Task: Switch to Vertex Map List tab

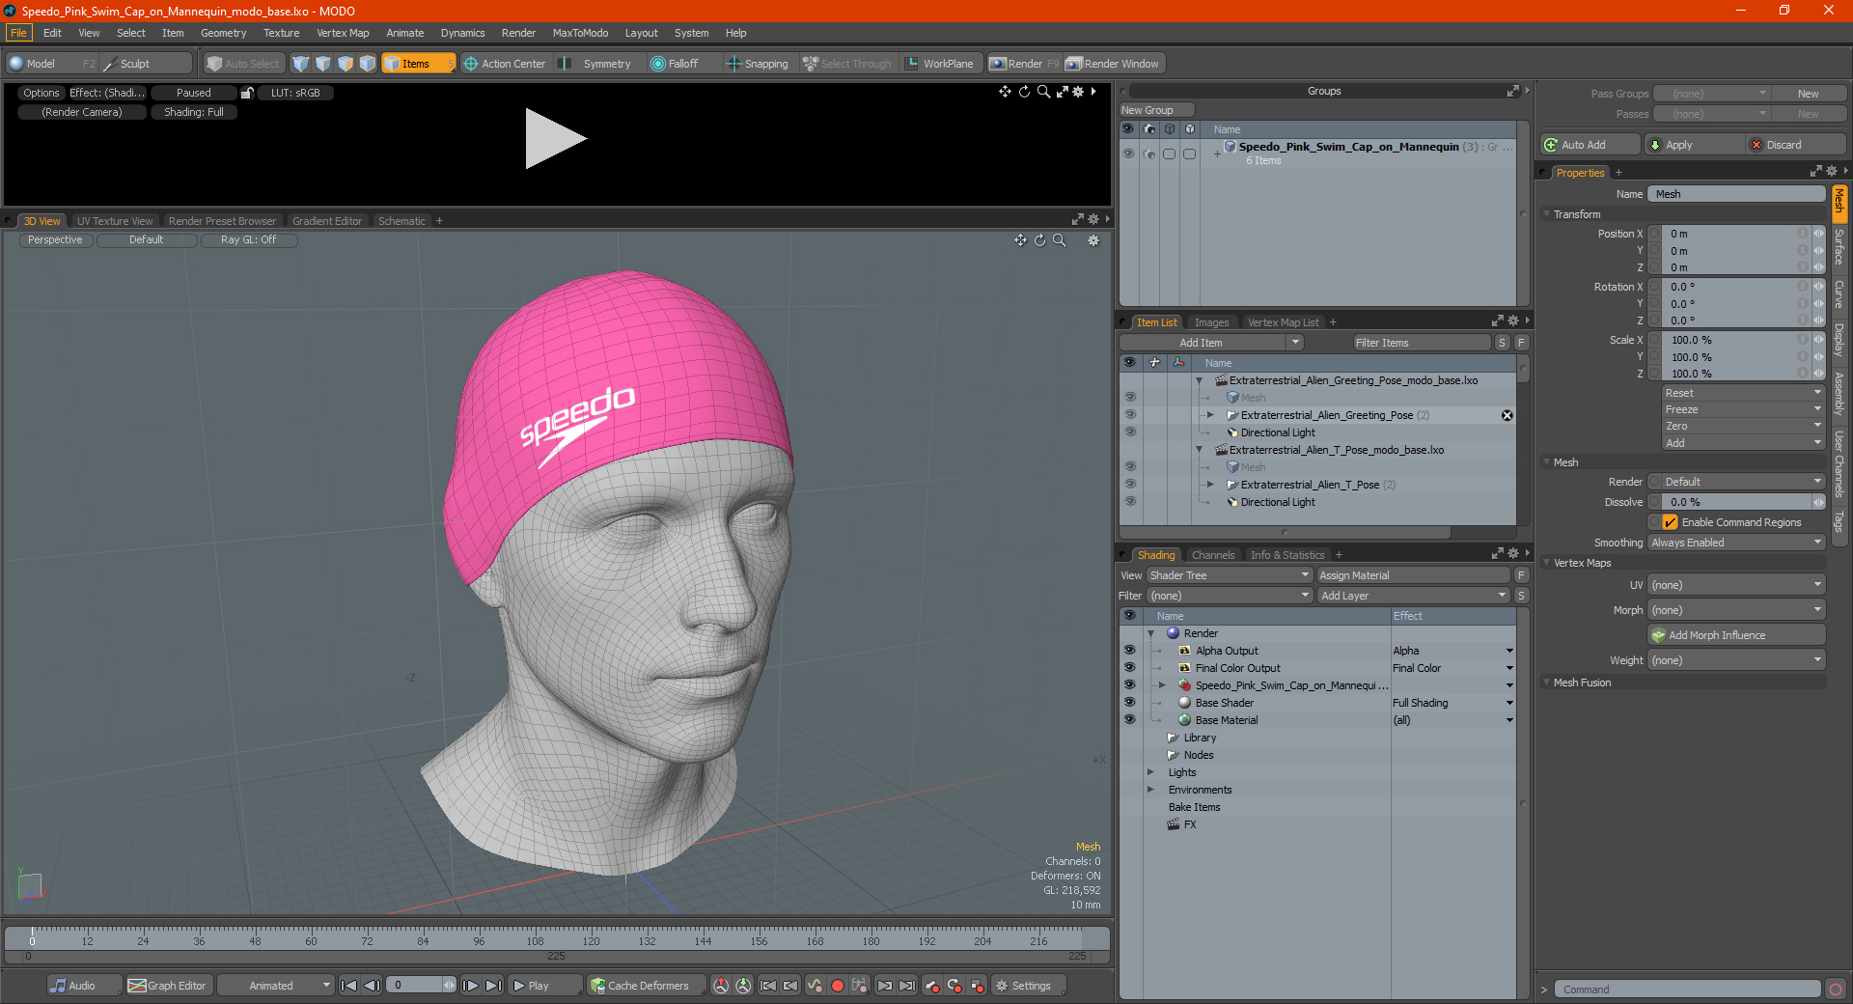Action: [x=1282, y=322]
